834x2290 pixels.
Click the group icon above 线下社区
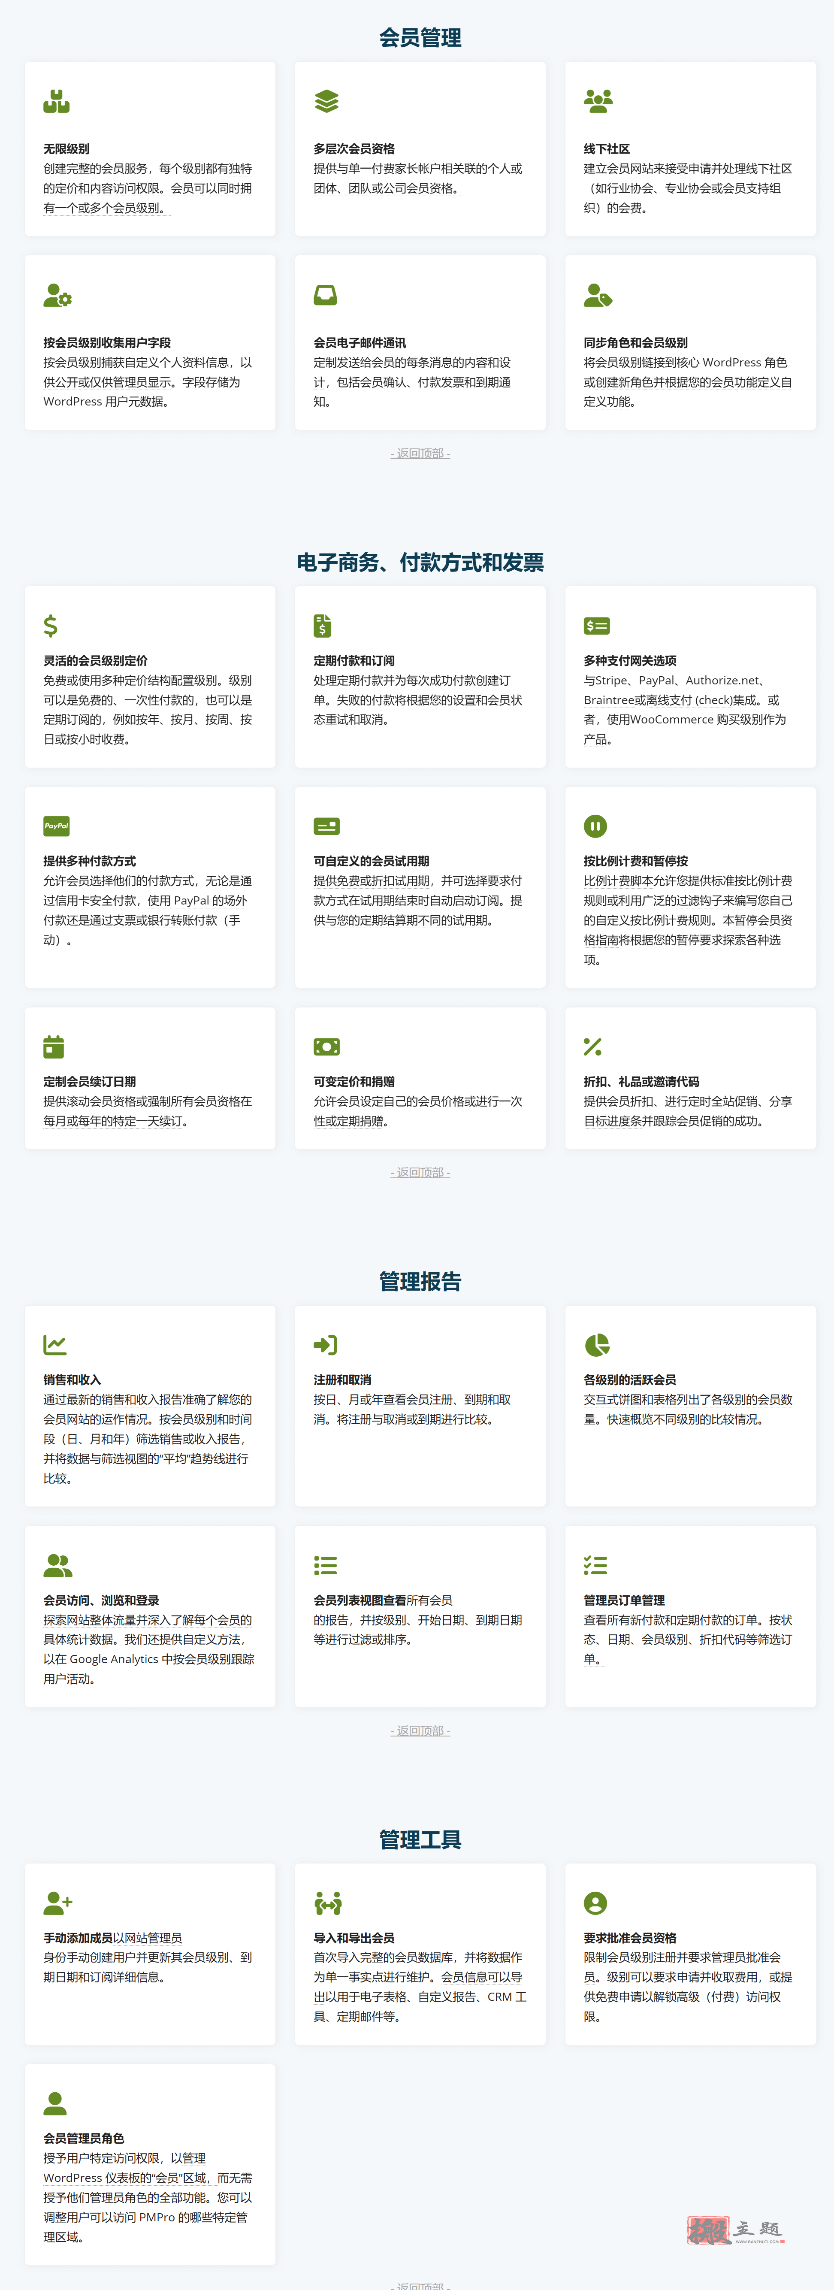[x=598, y=101]
